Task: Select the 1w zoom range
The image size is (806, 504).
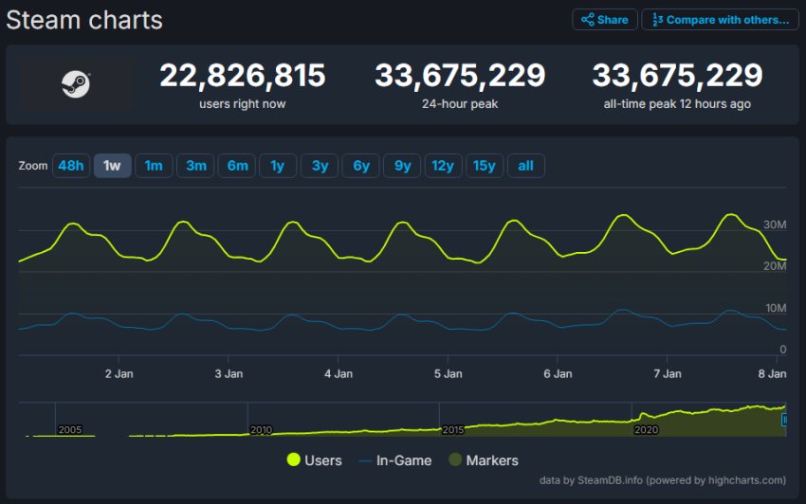Action: (x=112, y=166)
